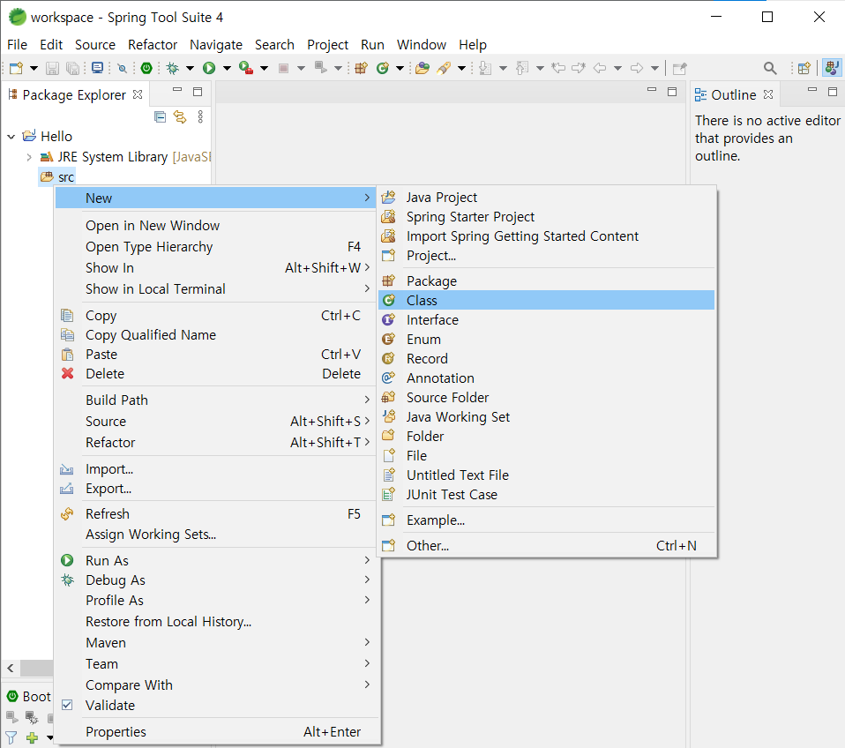Close the Package Explorer tab
This screenshot has height=748, width=845.
click(138, 94)
